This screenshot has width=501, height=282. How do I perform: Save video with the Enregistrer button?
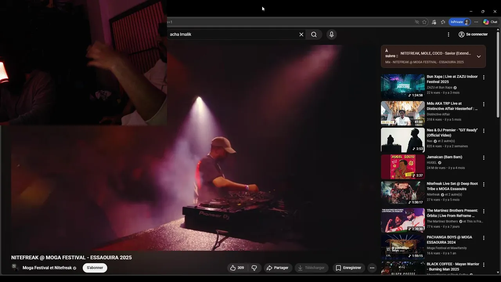[348, 268]
